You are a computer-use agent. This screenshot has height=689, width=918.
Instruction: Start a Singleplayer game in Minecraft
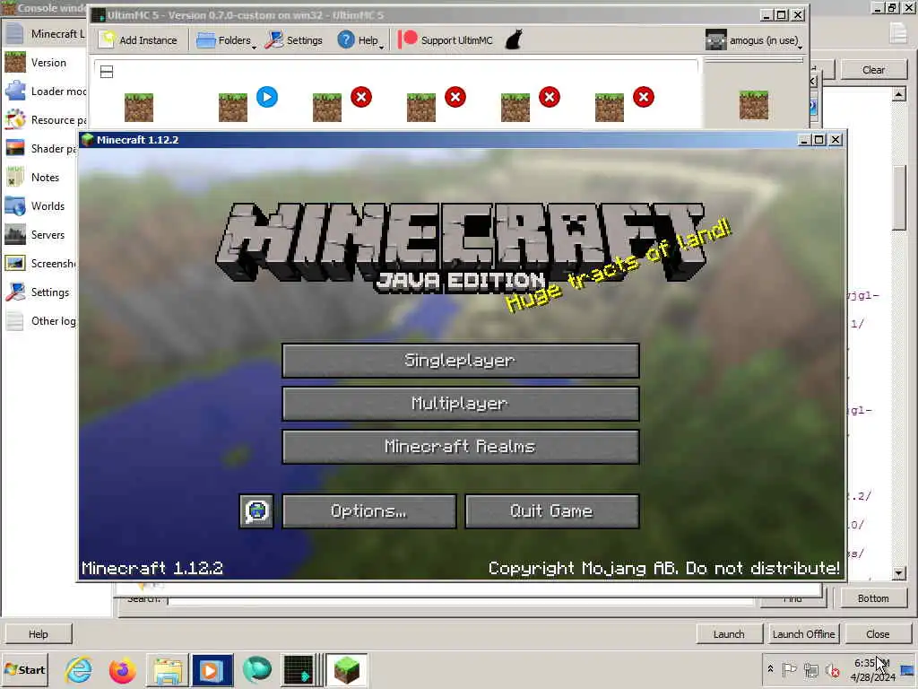(x=460, y=361)
